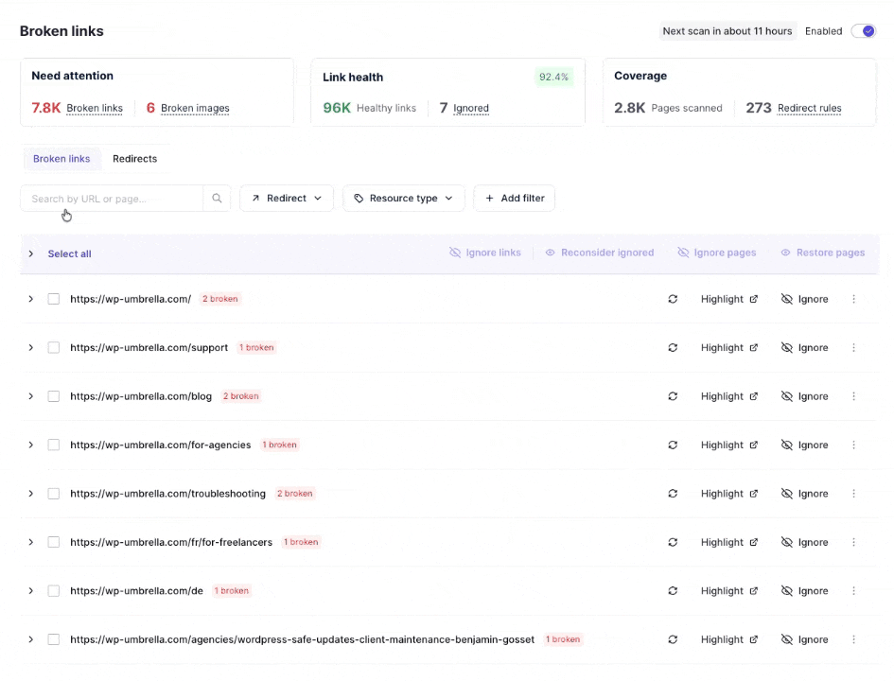Open the Redirect rules link
This screenshot has width=894, height=681.
809,109
